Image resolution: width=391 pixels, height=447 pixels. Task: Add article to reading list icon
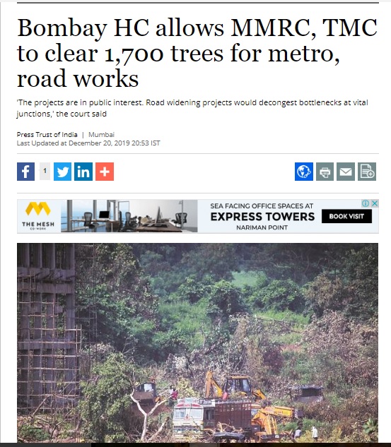(x=367, y=172)
